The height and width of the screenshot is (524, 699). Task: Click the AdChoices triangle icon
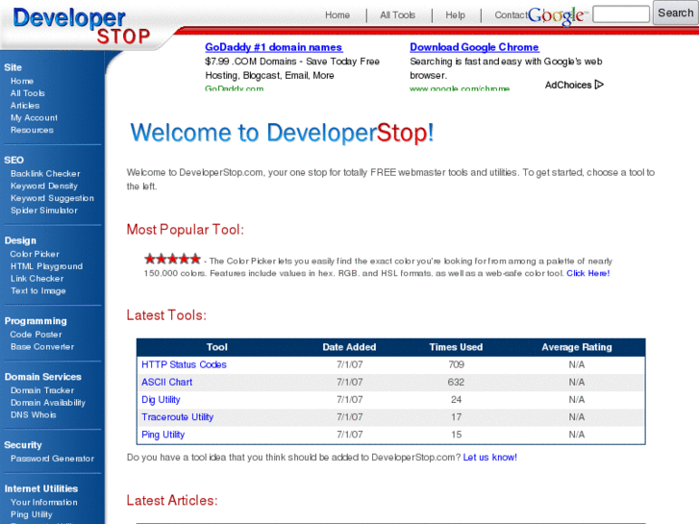(x=599, y=85)
